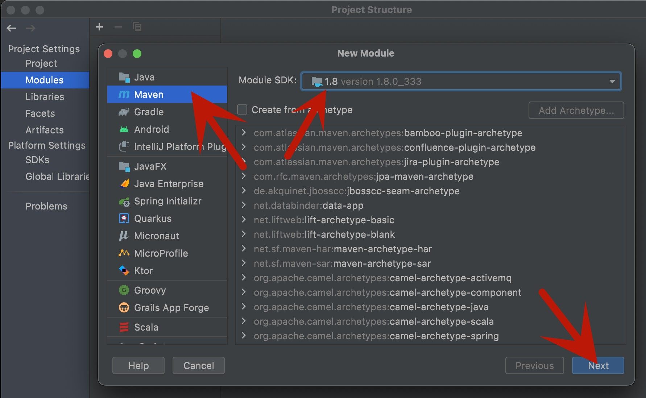Choose the Groovy G icon

pos(124,290)
